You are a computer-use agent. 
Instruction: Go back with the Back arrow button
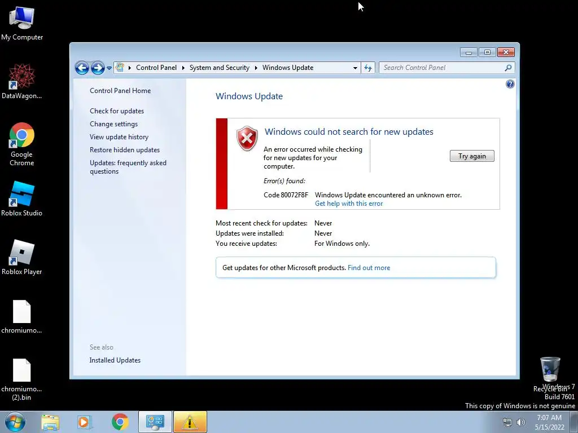pyautogui.click(x=82, y=68)
